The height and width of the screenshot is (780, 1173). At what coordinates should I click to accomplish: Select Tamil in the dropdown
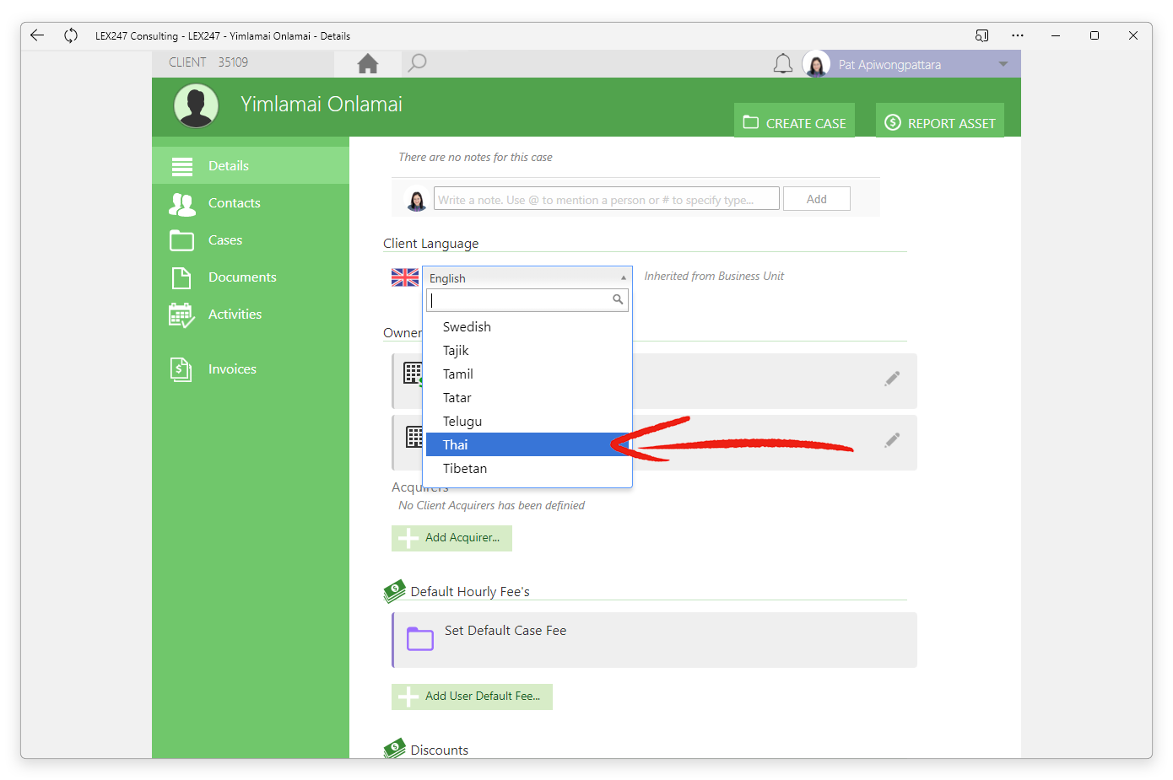coord(528,374)
